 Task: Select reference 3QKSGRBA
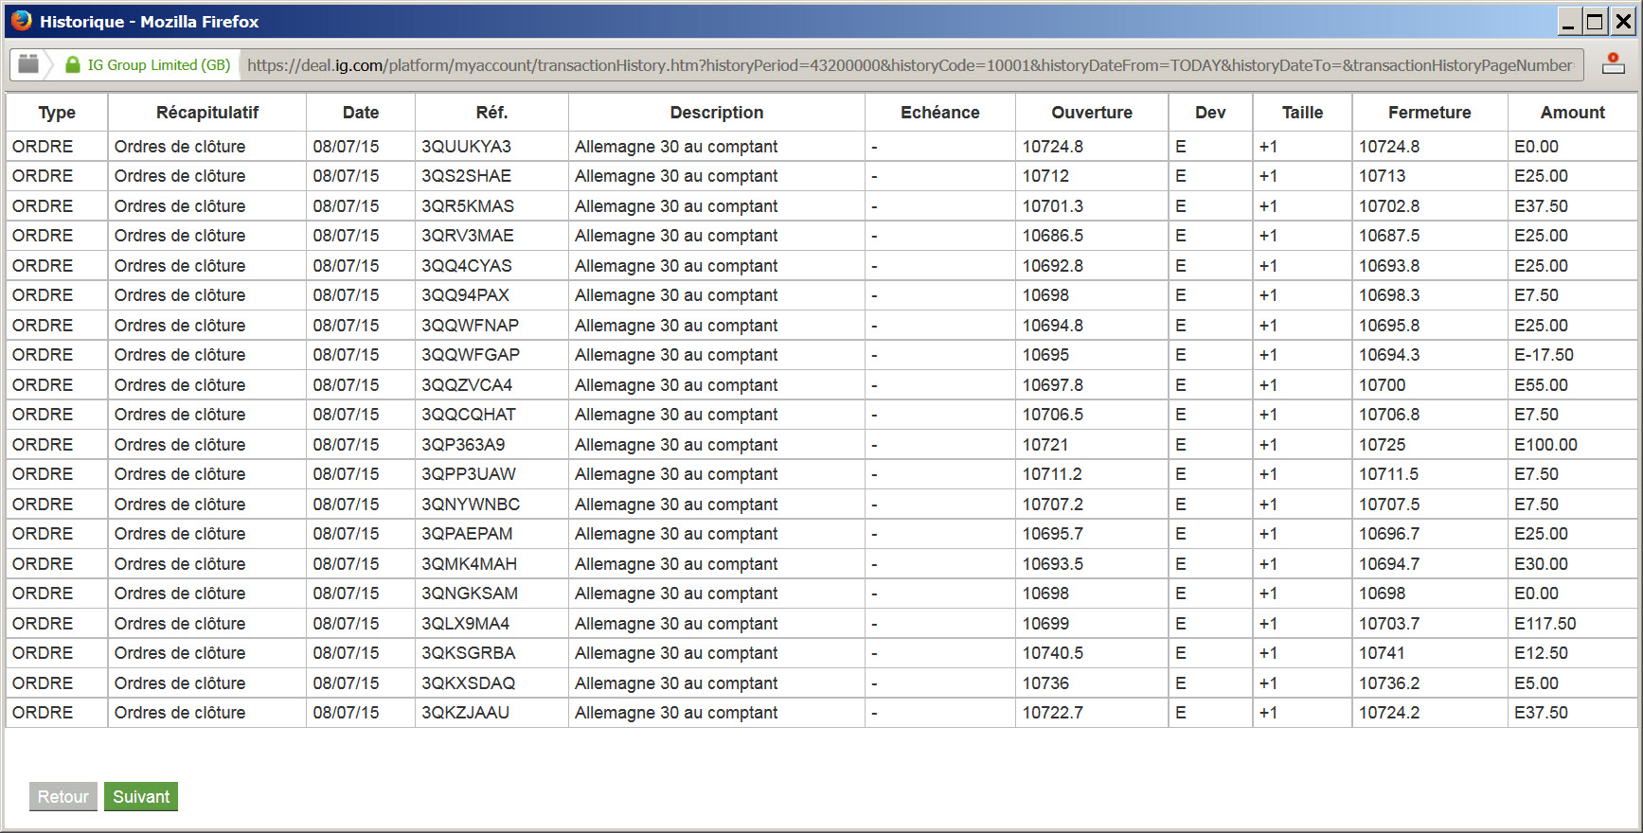point(469,653)
